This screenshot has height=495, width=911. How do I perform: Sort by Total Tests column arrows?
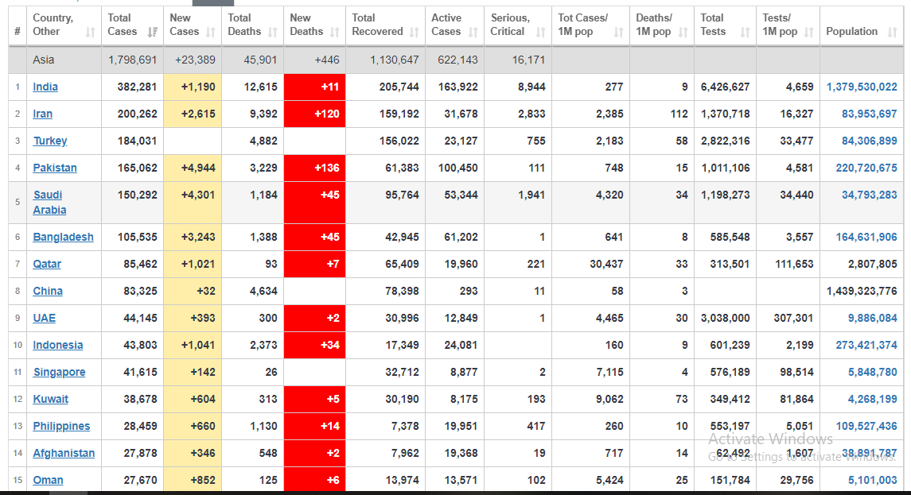(746, 33)
